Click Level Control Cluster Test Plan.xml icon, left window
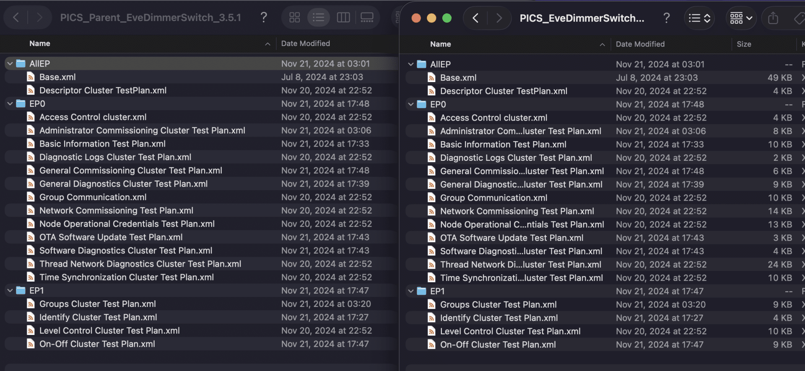Image resolution: width=805 pixels, height=371 pixels. click(31, 331)
